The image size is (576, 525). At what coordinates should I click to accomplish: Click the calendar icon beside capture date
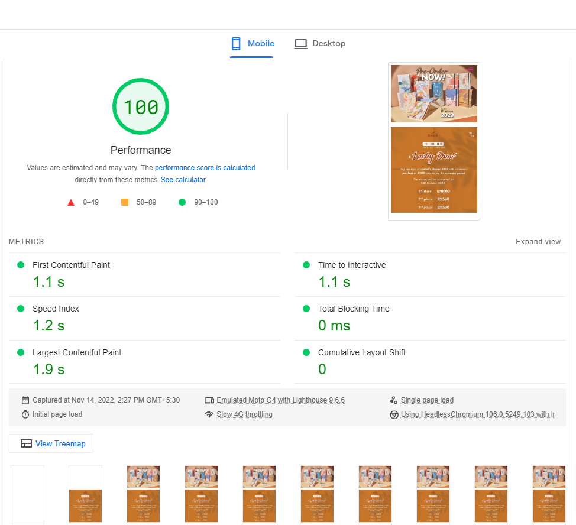pyautogui.click(x=25, y=400)
